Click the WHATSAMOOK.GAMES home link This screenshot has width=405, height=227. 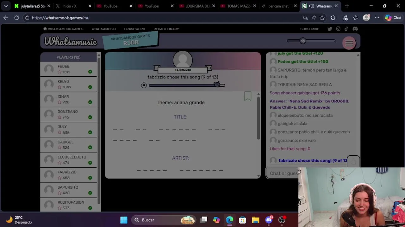click(63, 29)
